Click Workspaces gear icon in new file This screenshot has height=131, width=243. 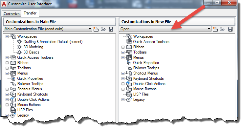tap(129, 36)
